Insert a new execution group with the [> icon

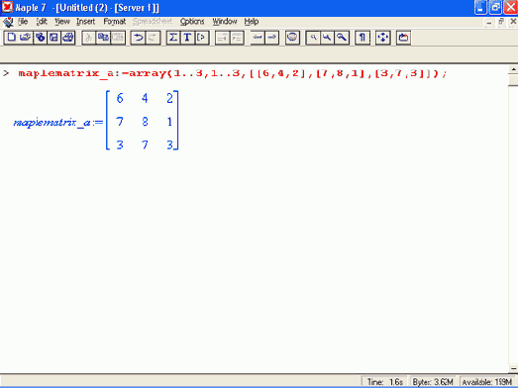(x=201, y=38)
